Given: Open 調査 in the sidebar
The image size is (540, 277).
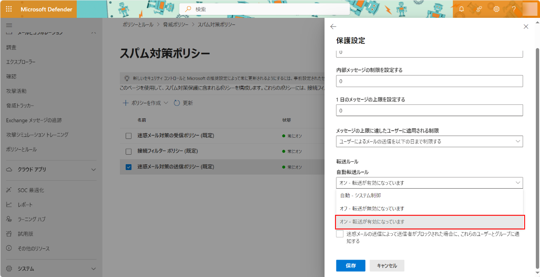Looking at the screenshot, I should (11, 48).
